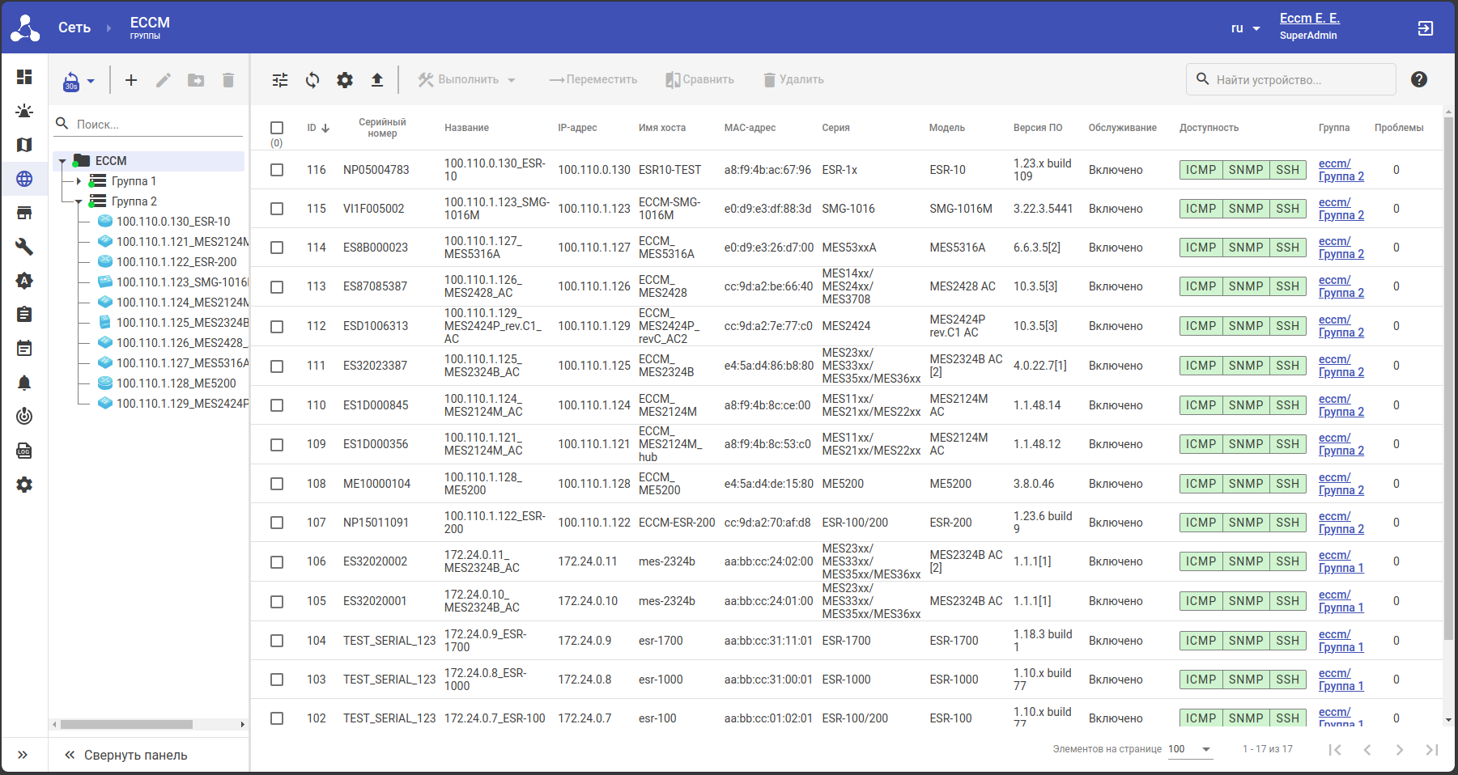The height and width of the screenshot is (775, 1458).
Task: Open the clipboard tasks sidebar icon
Action: point(24,315)
